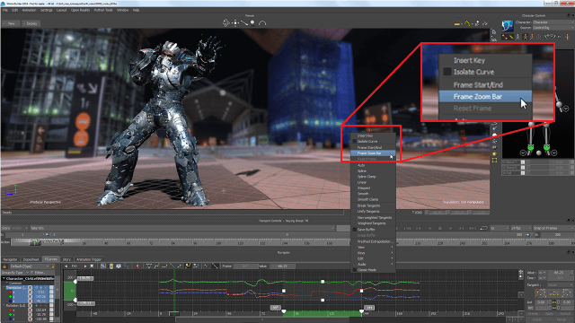Open the Animation menu
Screen dimensions: 575x323
29,10
